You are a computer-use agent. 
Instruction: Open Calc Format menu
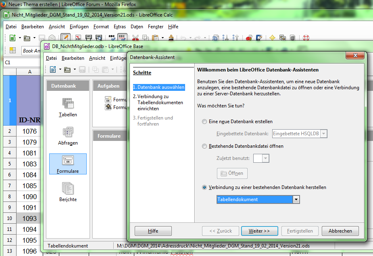coord(101,27)
